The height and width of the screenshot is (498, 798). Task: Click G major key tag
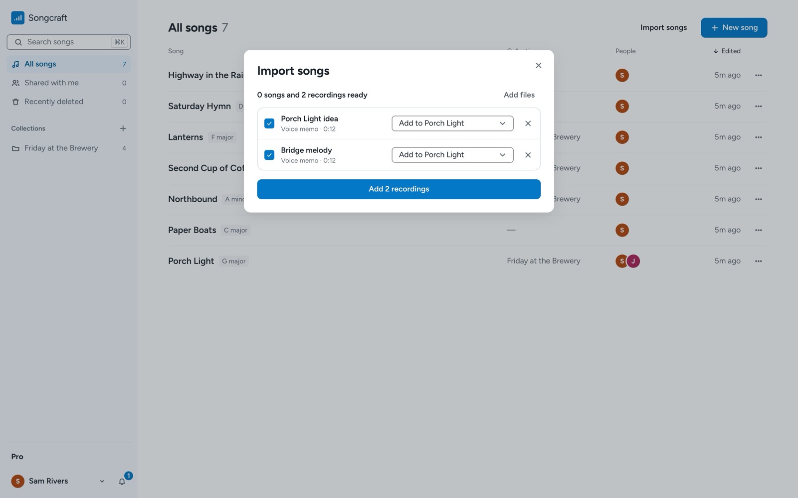(233, 261)
